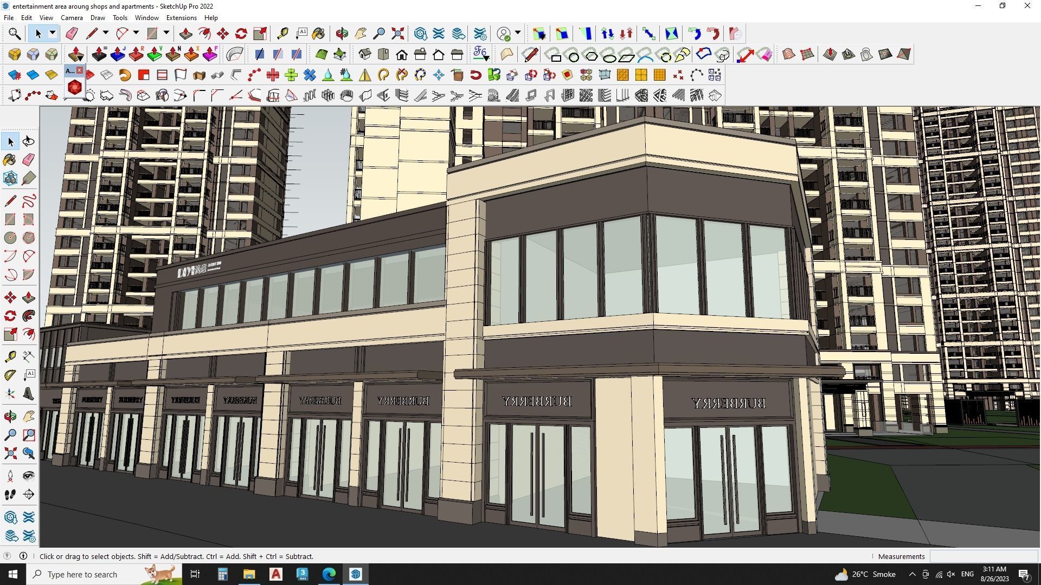Click the Previous view tool

[x=29, y=453]
